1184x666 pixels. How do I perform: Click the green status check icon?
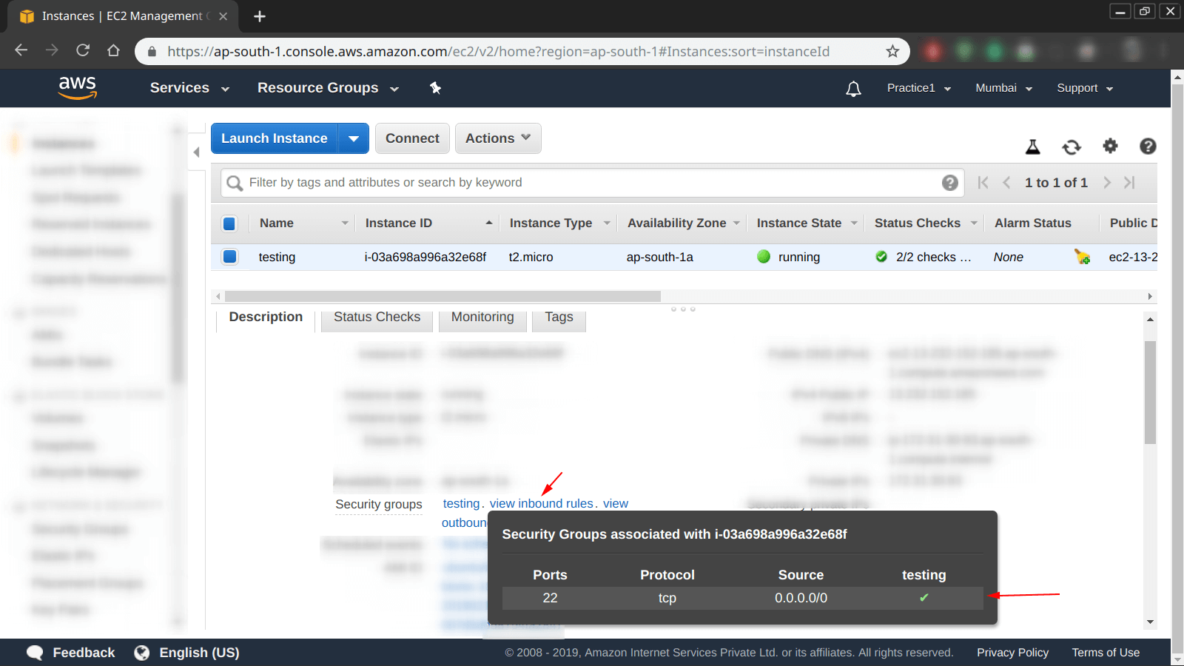881,257
